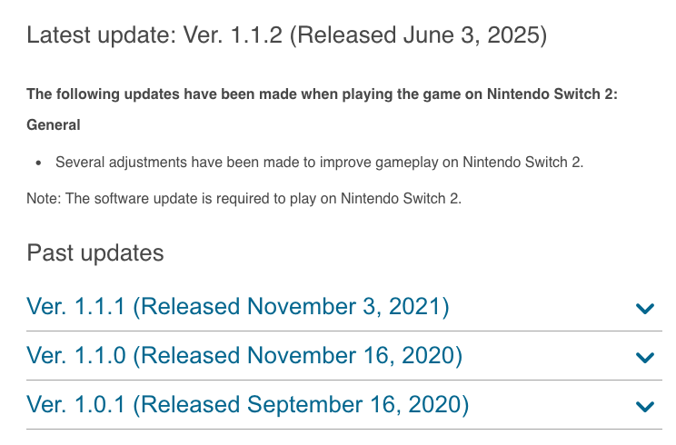The image size is (676, 445).
Task: Click the 'Latest update: Ver. 1.1.2' heading
Action: 154,35
